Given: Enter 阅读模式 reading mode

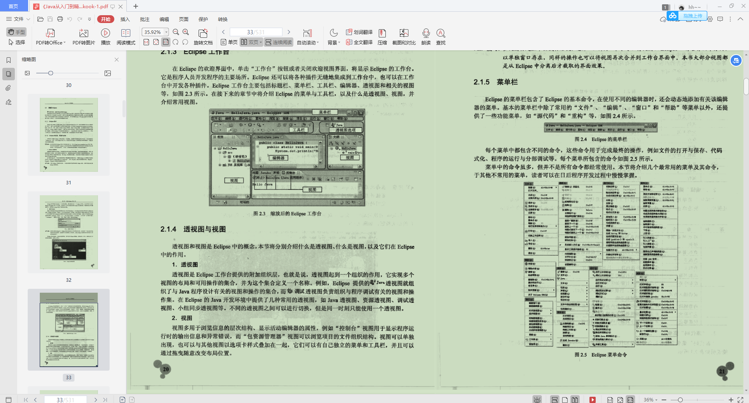Looking at the screenshot, I should [x=126, y=37].
